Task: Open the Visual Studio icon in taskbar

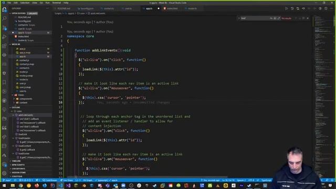Action: click(x=68, y=185)
